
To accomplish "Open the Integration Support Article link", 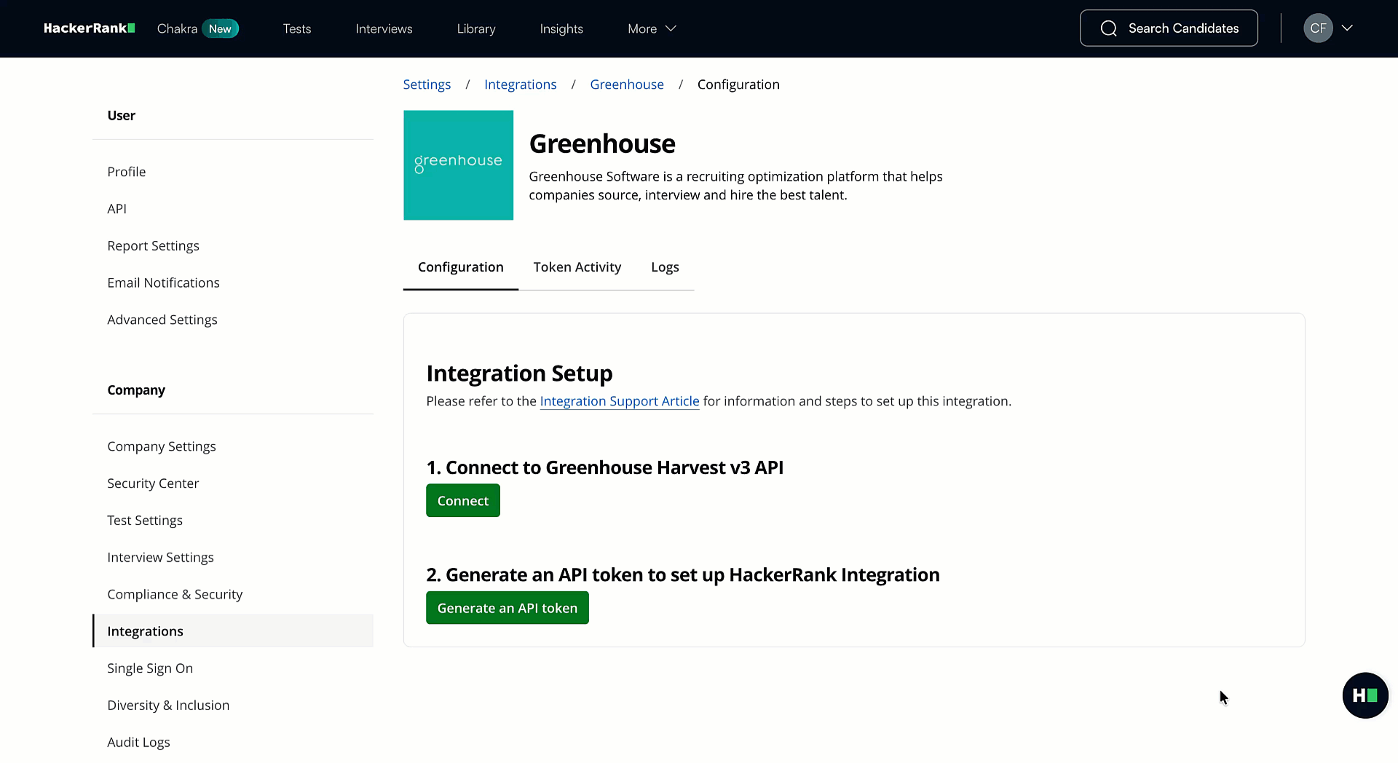I will [620, 401].
